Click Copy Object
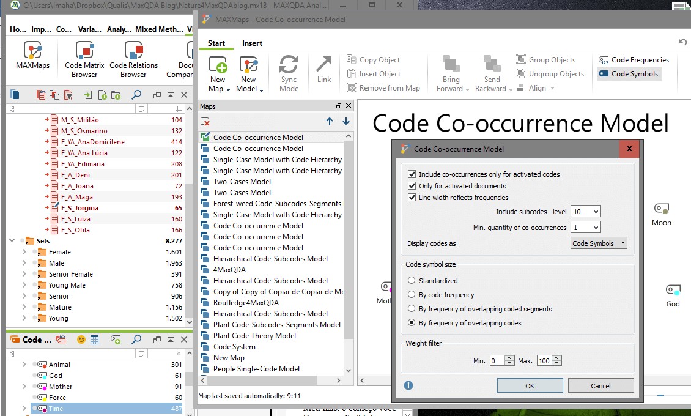 [x=373, y=59]
